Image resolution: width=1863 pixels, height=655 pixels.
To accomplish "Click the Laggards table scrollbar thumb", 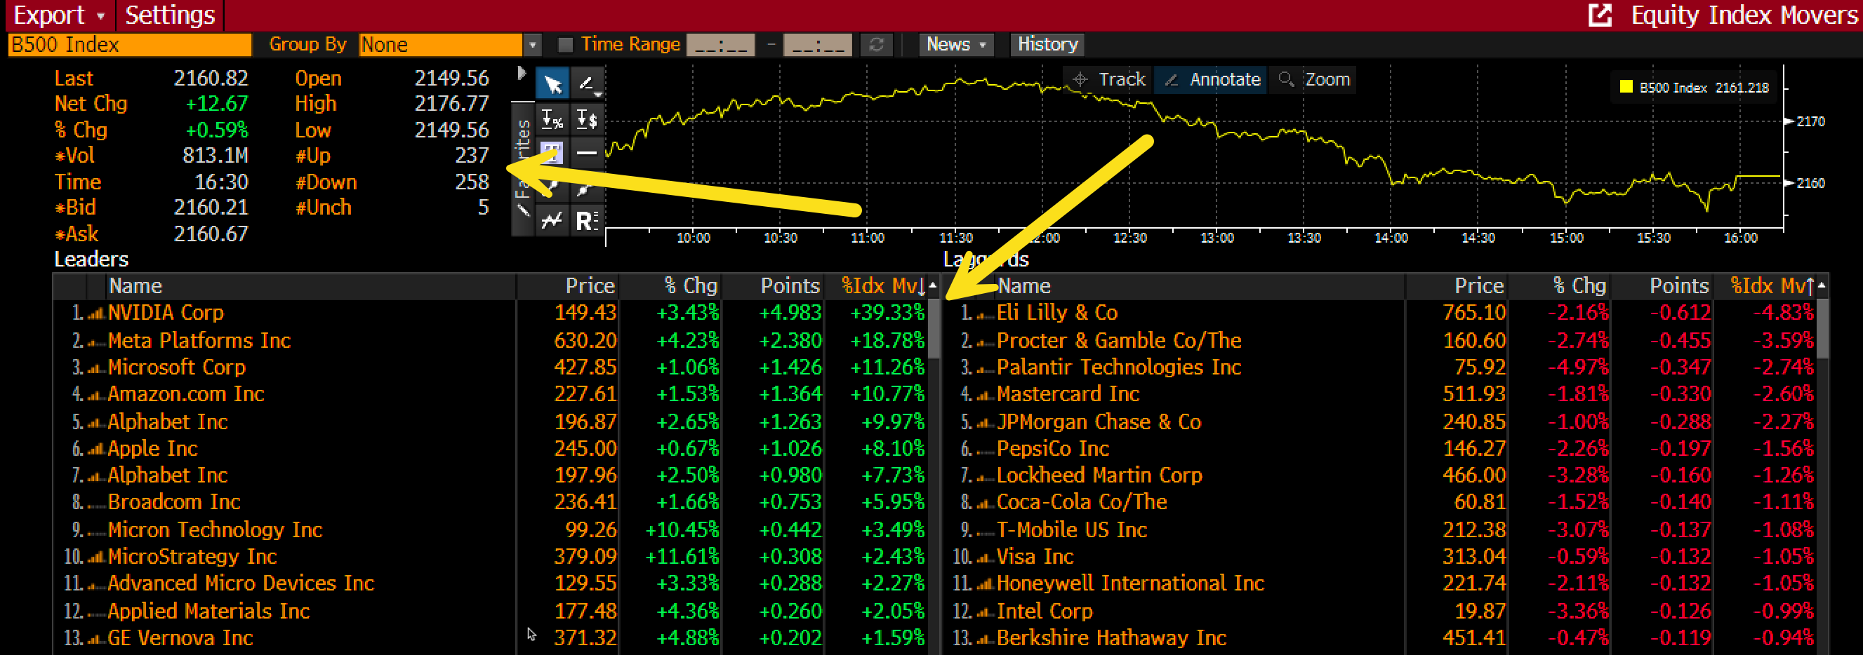I will 1822,330.
